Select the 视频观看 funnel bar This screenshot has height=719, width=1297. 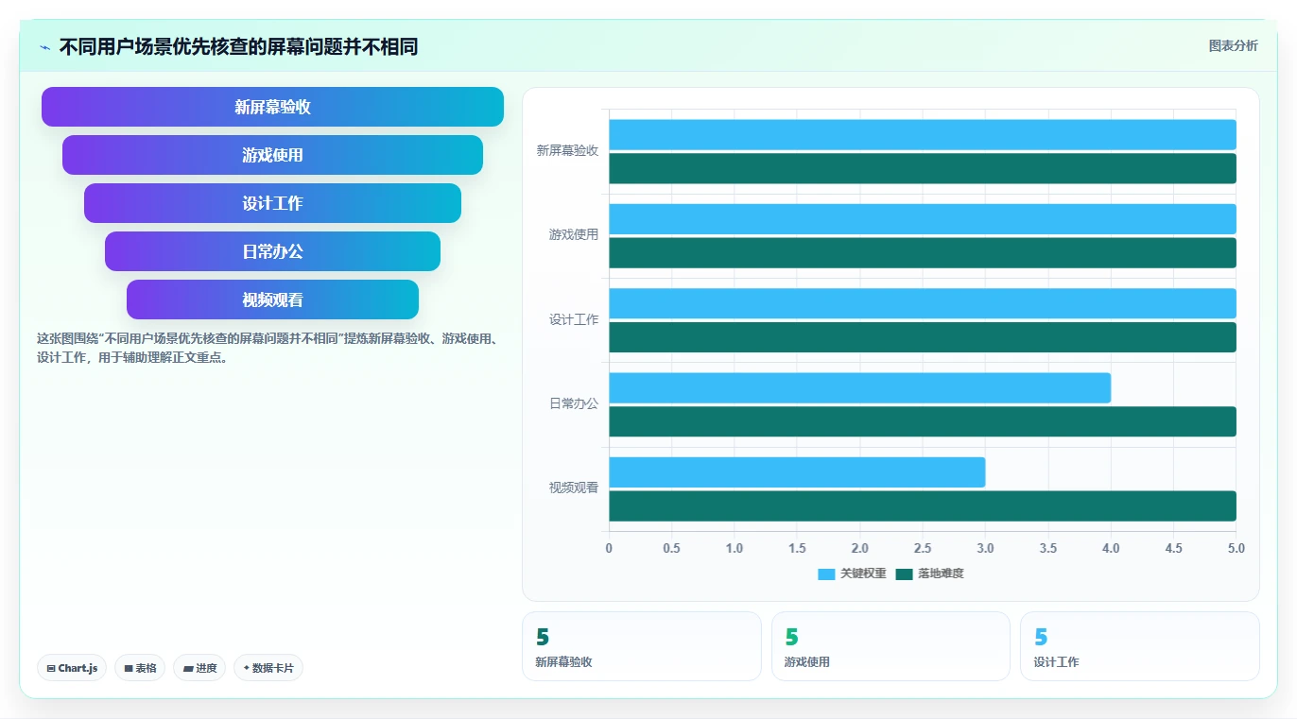(272, 300)
